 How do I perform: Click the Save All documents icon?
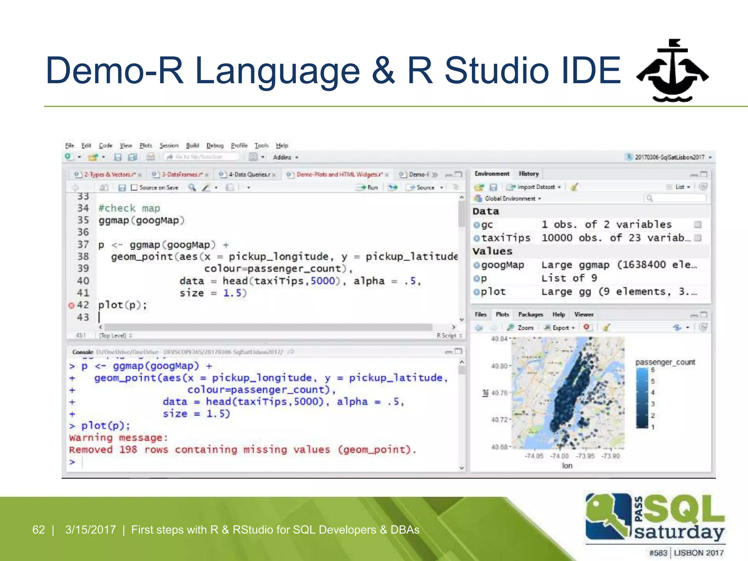[x=132, y=157]
